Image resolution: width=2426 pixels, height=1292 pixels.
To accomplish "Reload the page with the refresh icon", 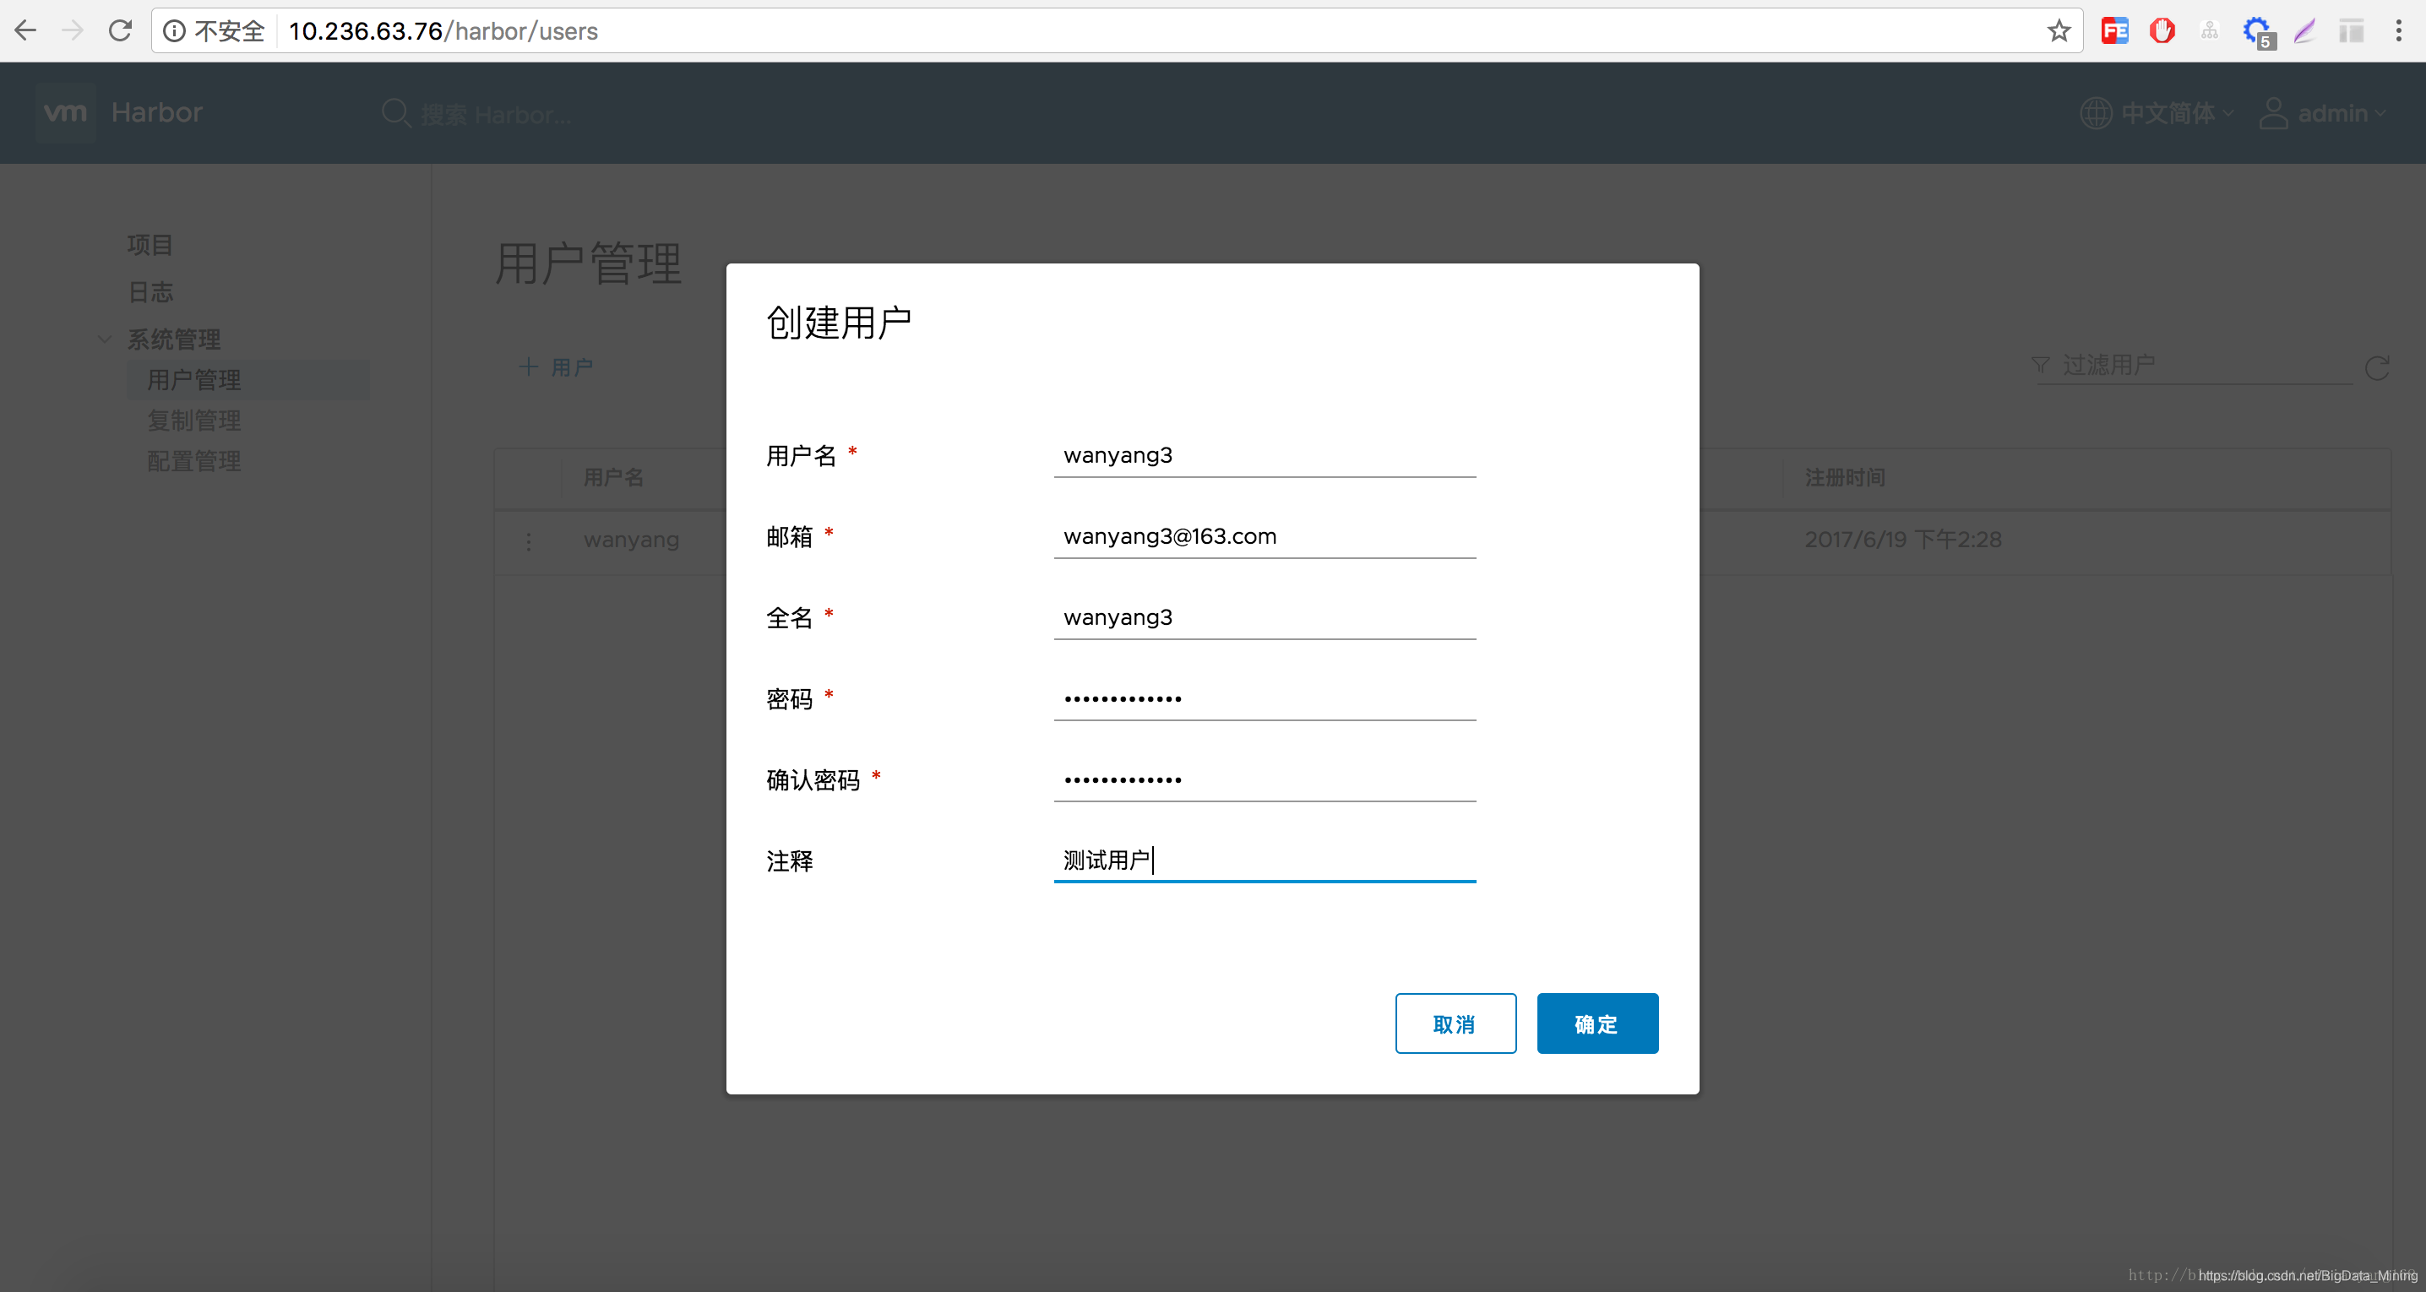I will [x=120, y=31].
